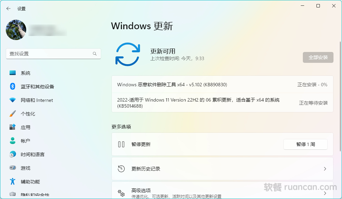Image resolution: width=342 pixels, height=199 pixels.
Task: Click the Gaming controller icon
Action: click(13, 168)
